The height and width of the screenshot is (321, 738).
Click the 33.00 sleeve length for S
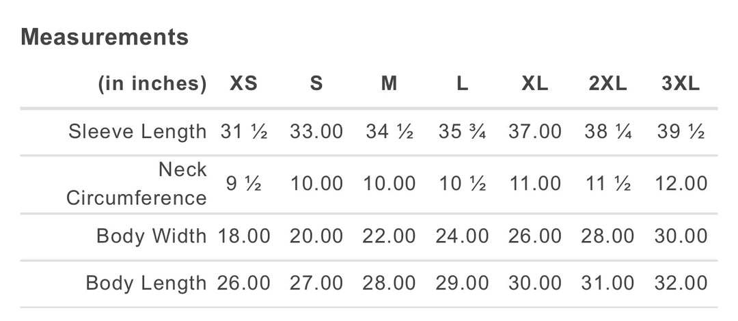(x=316, y=131)
